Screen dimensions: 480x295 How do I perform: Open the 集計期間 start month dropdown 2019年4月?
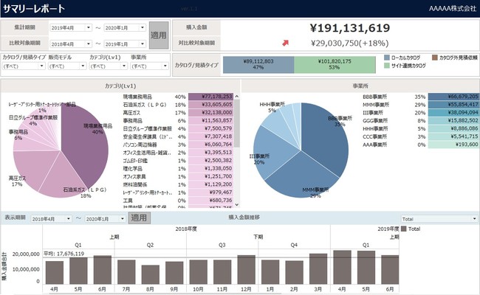(x=71, y=27)
